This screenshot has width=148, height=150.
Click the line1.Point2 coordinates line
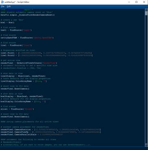[x=47, y=55]
